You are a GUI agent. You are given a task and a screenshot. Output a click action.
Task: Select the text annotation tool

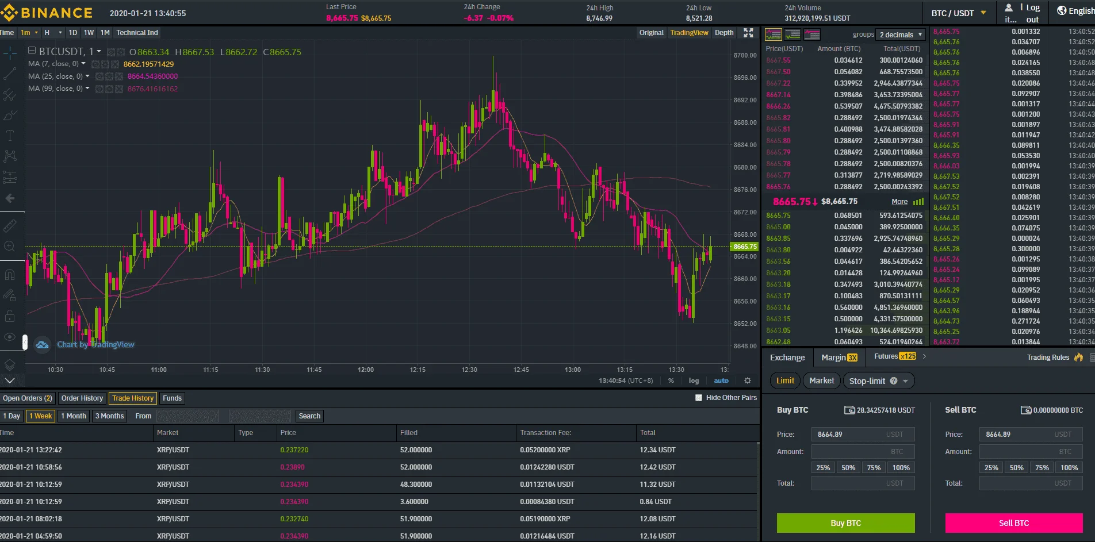coord(10,136)
